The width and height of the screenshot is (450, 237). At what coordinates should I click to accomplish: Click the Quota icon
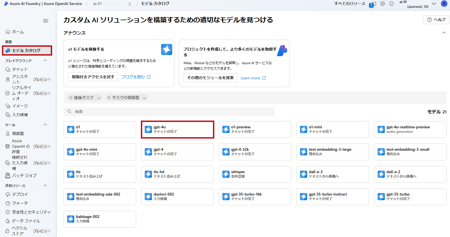coord(8,203)
